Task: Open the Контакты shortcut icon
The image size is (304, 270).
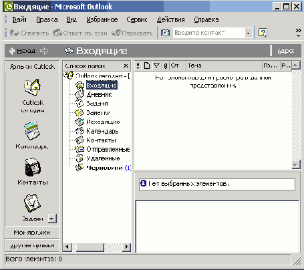Action: click(33, 167)
